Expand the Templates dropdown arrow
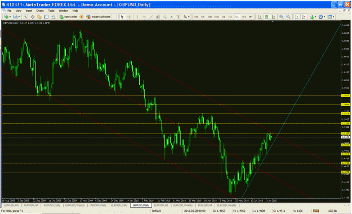352x214 pixels. [333, 17]
